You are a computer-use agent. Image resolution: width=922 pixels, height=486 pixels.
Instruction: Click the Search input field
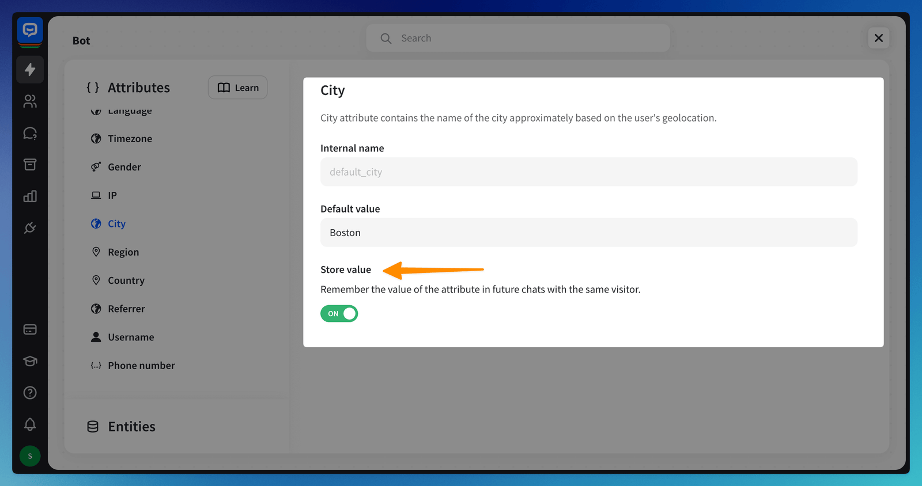pyautogui.click(x=519, y=38)
